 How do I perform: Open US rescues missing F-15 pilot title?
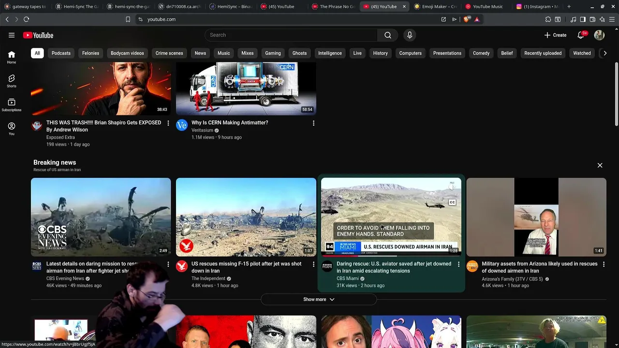[247, 267]
